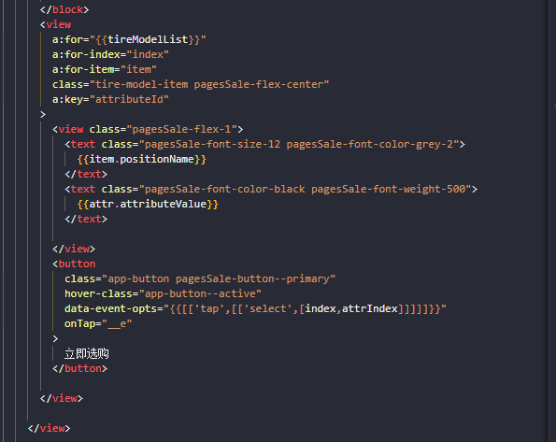
Task: Click the pagesSale-flex-1 class value
Action: (181, 129)
